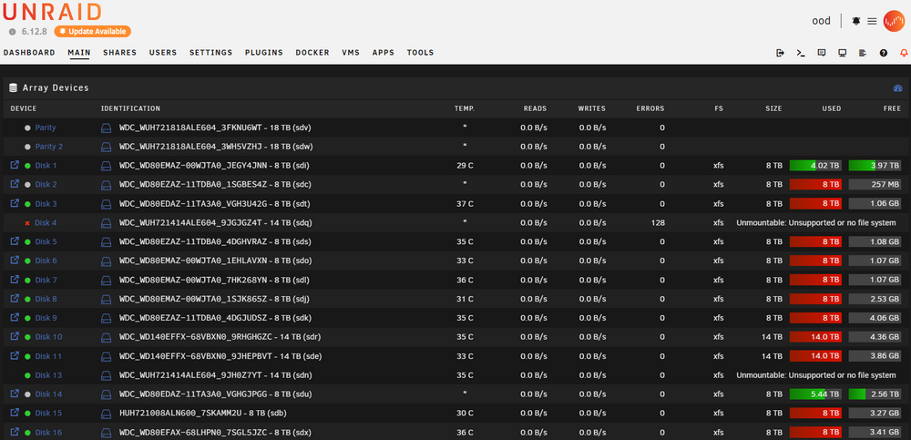Go to the SETTINGS tab
Image resolution: width=911 pixels, height=440 pixels.
211,52
